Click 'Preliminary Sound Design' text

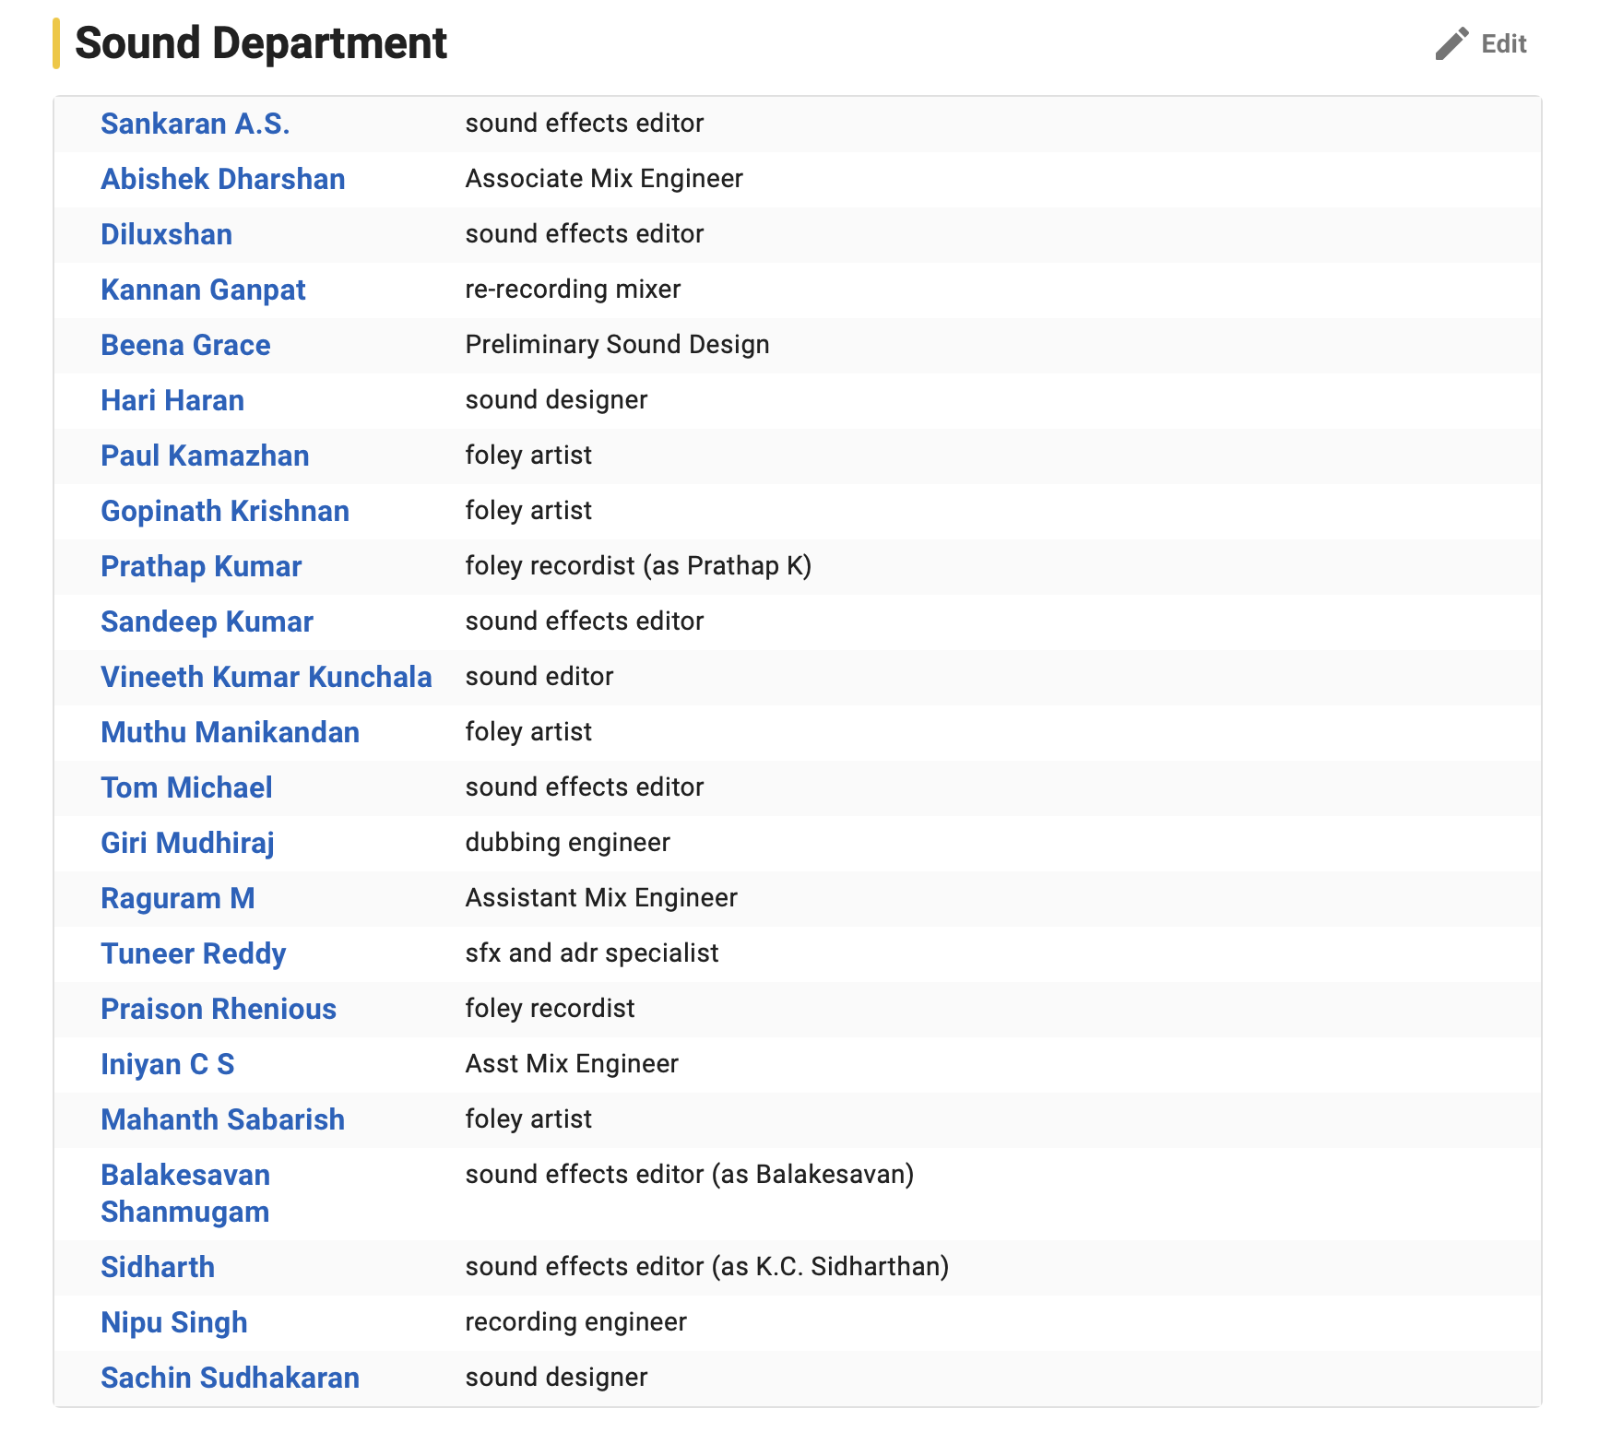tap(617, 345)
